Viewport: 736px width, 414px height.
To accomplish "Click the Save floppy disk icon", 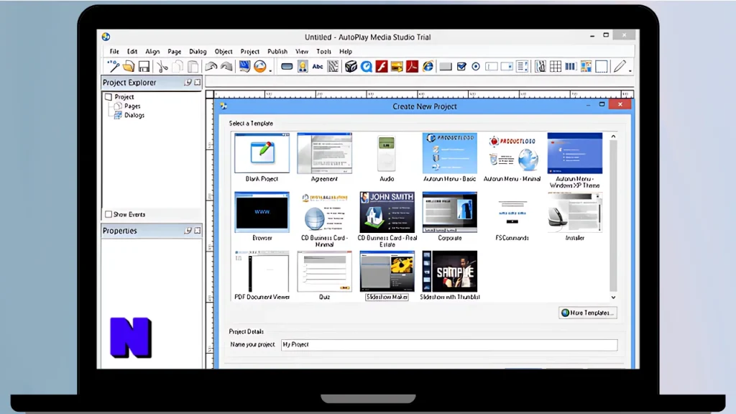I will click(x=144, y=66).
